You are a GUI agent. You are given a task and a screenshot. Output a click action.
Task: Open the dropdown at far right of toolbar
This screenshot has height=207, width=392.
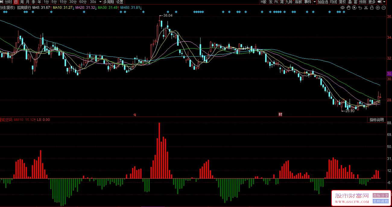(384, 2)
